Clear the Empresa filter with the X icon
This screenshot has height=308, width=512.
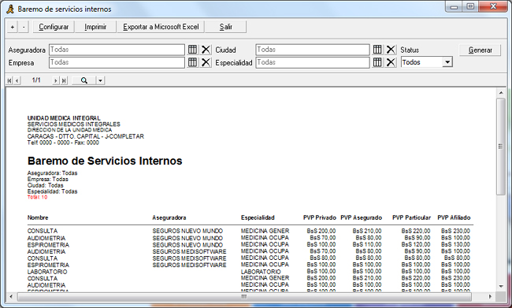(x=206, y=62)
